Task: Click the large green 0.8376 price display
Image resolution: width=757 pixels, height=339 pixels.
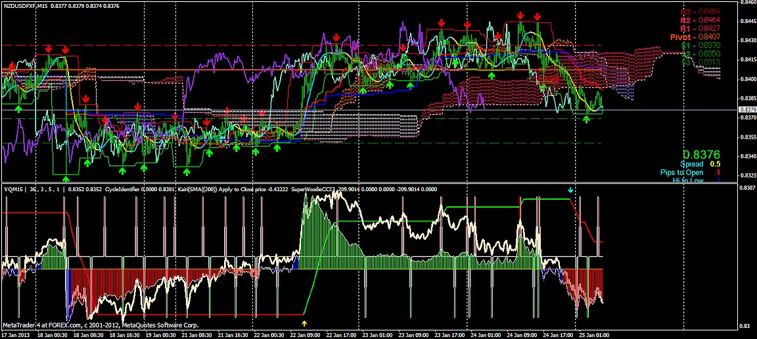Action: click(x=701, y=153)
